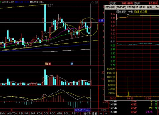The image size is (159, 115).
Task: Select the 2020/11/13 date marker on timeline
Action: coord(83,110)
